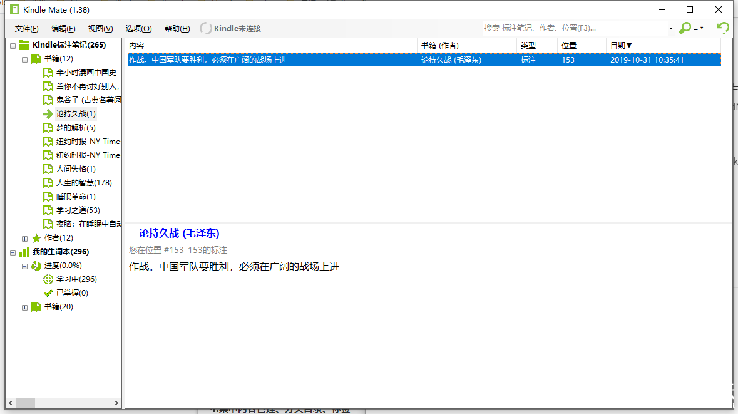Open the 帮助(H) menu
This screenshot has height=414, width=738.
point(177,29)
